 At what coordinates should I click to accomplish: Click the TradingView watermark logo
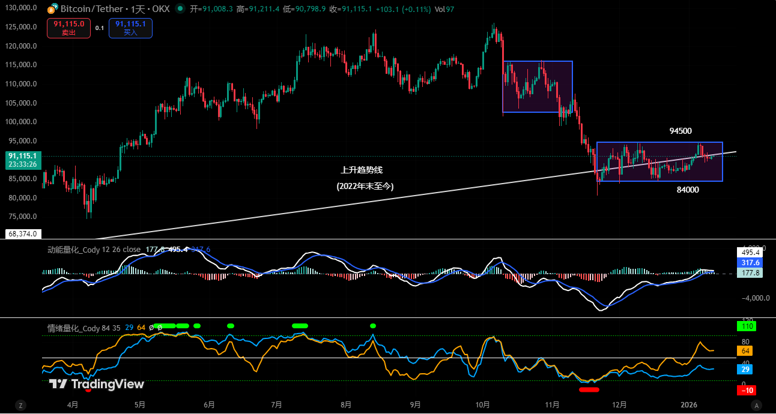pyautogui.click(x=59, y=383)
